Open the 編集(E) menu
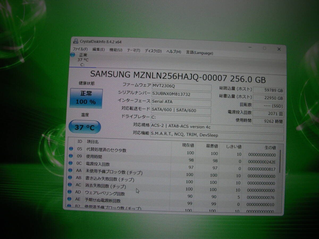 tap(98, 50)
